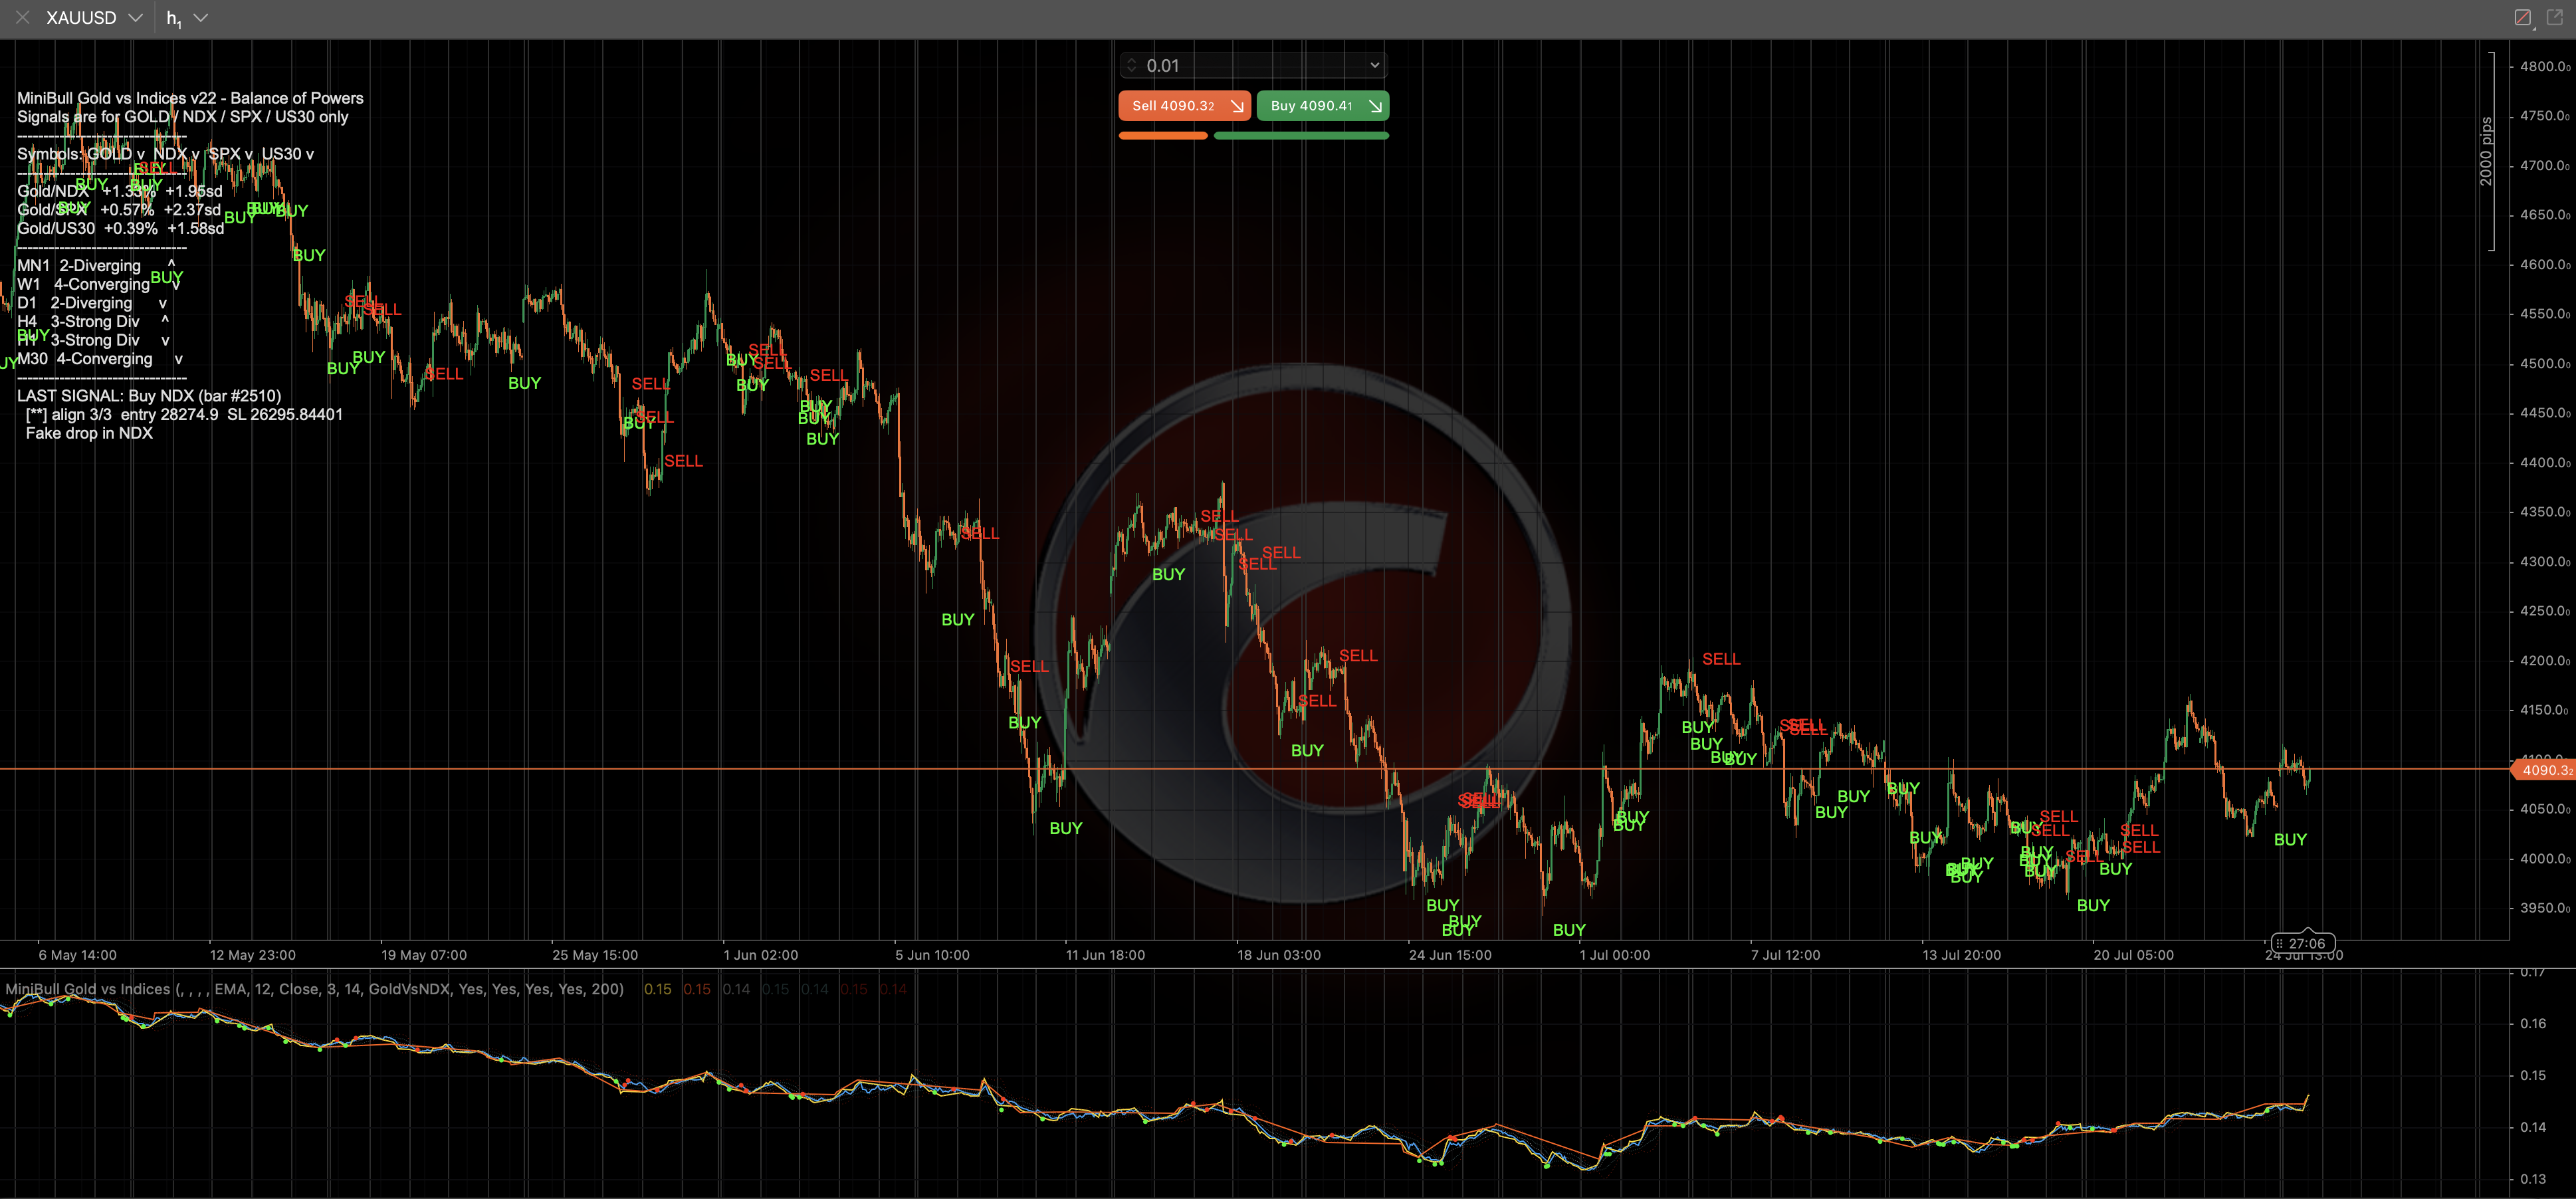Image resolution: width=2576 pixels, height=1199 pixels.
Task: Click the Buy 4090.41 button
Action: tap(1322, 106)
